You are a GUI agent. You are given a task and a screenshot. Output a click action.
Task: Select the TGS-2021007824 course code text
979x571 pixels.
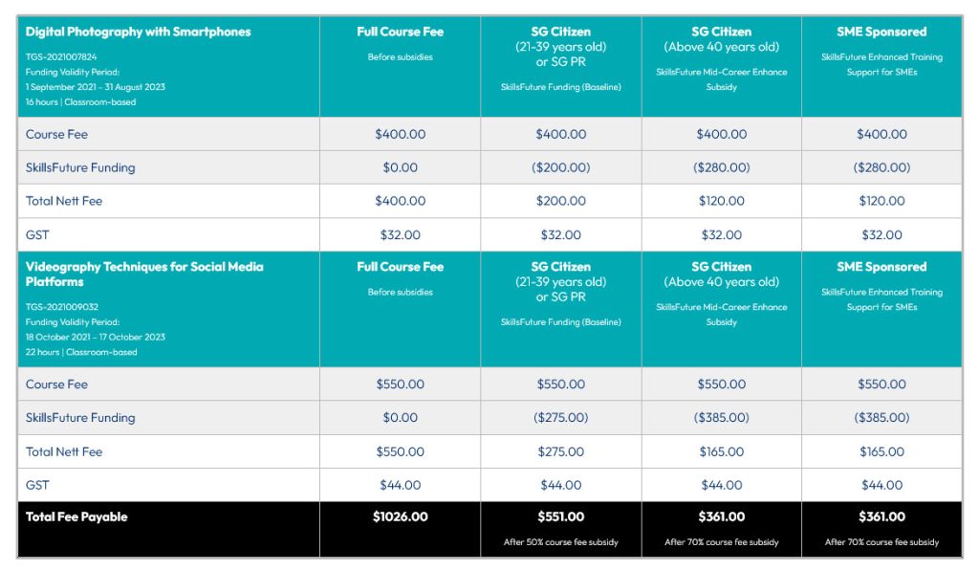tap(61, 56)
